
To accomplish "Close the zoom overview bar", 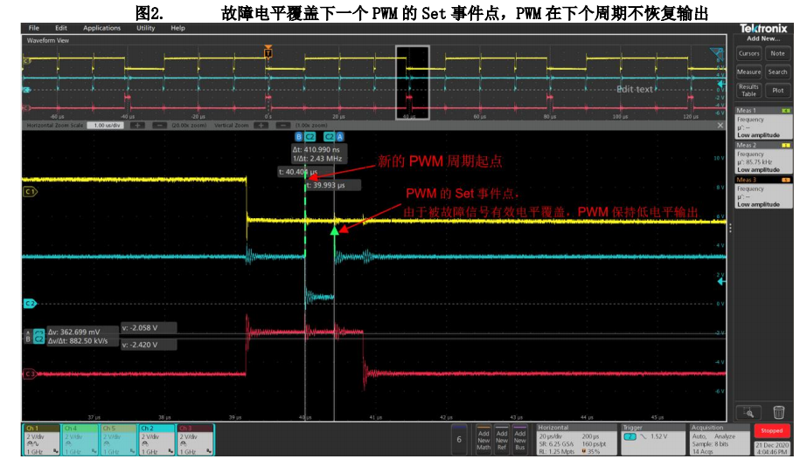I will point(720,126).
